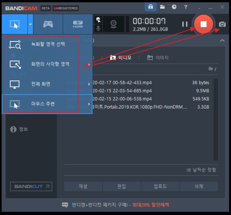Click the 2.2MB / 261.0GB storage readout
This screenshot has height=215, width=231.
tap(150, 29)
